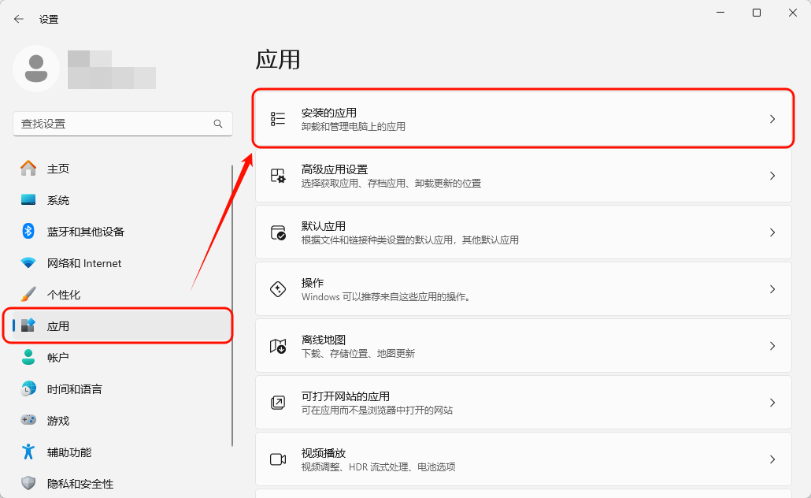
Task: Switch to 网络和 Internet settings
Action: (x=122, y=263)
